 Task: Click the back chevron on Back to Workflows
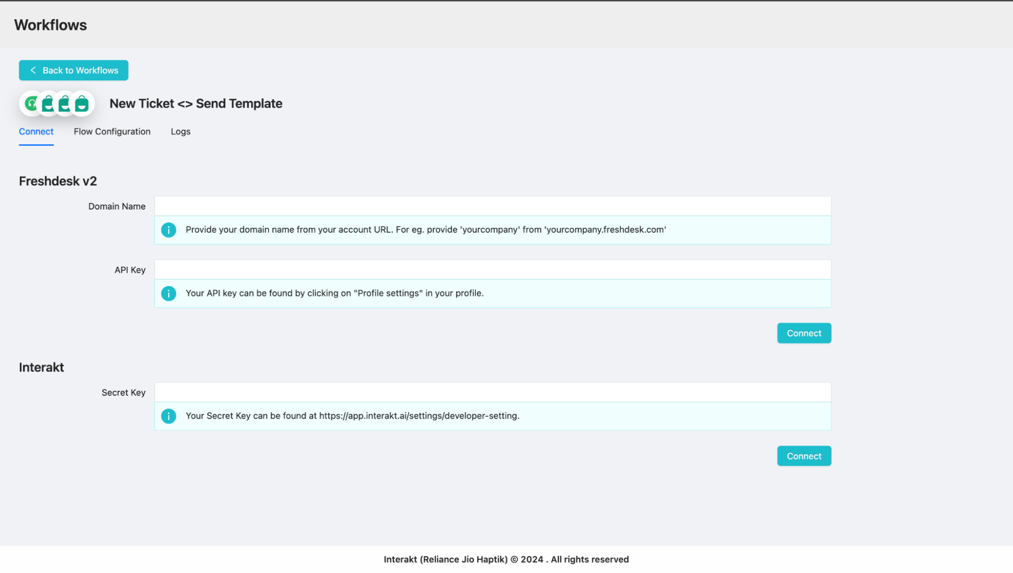tap(32, 70)
